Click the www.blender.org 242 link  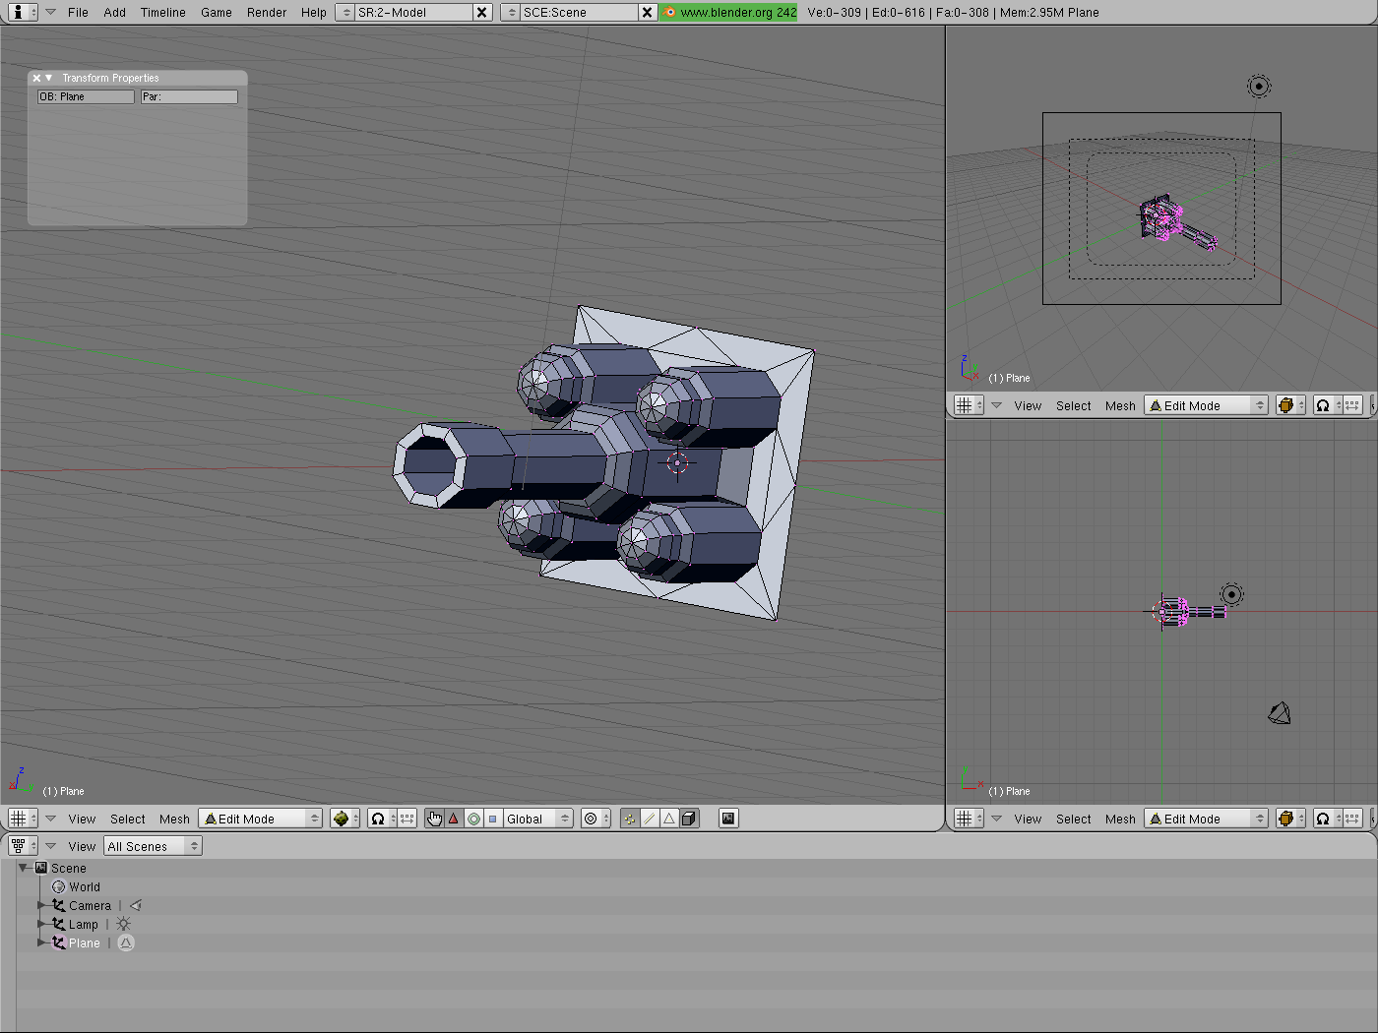click(729, 13)
